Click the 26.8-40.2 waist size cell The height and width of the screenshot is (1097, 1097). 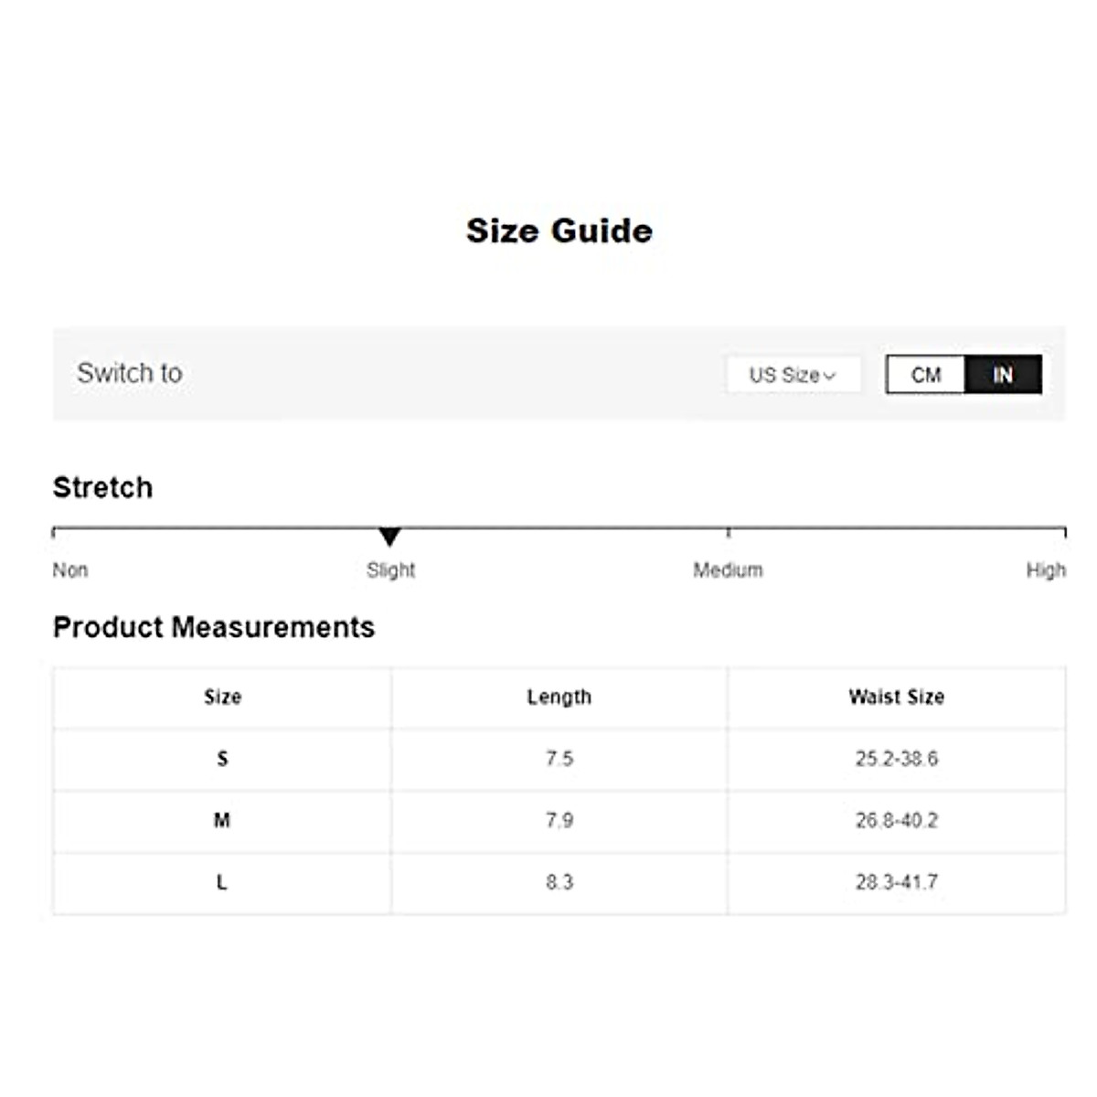coord(896,821)
